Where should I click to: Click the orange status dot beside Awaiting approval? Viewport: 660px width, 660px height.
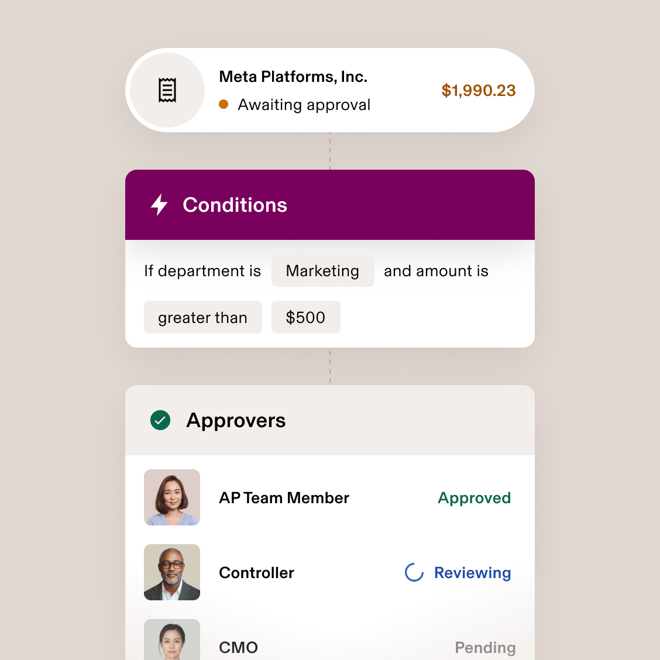pyautogui.click(x=224, y=104)
